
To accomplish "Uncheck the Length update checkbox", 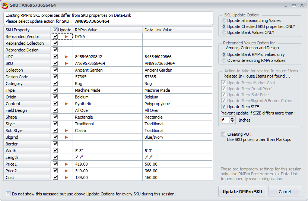I will click(x=55, y=157).
